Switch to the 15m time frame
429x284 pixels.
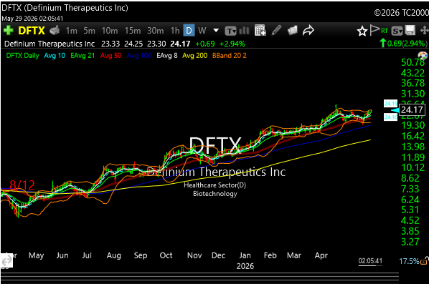coord(133,31)
